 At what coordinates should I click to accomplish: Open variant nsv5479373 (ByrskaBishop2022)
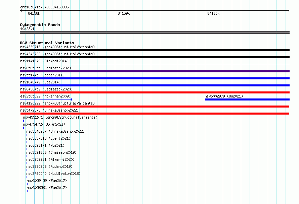click(x=49, y=110)
